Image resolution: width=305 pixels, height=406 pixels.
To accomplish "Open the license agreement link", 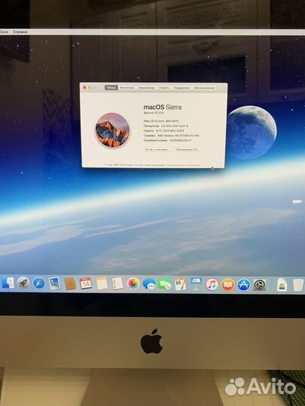I will 183,165.
